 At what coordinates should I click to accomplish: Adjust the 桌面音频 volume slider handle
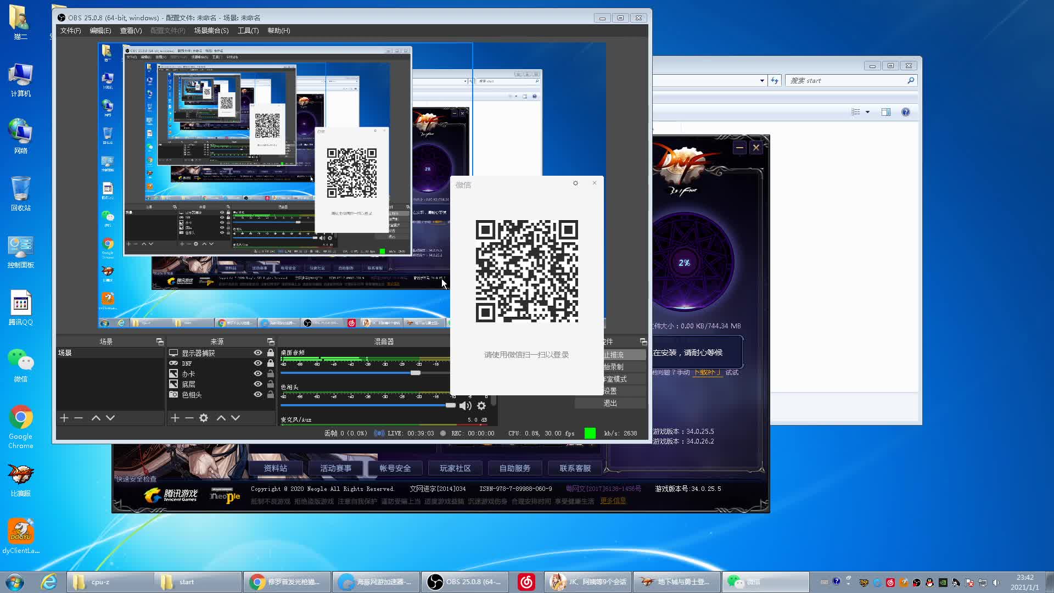(416, 373)
